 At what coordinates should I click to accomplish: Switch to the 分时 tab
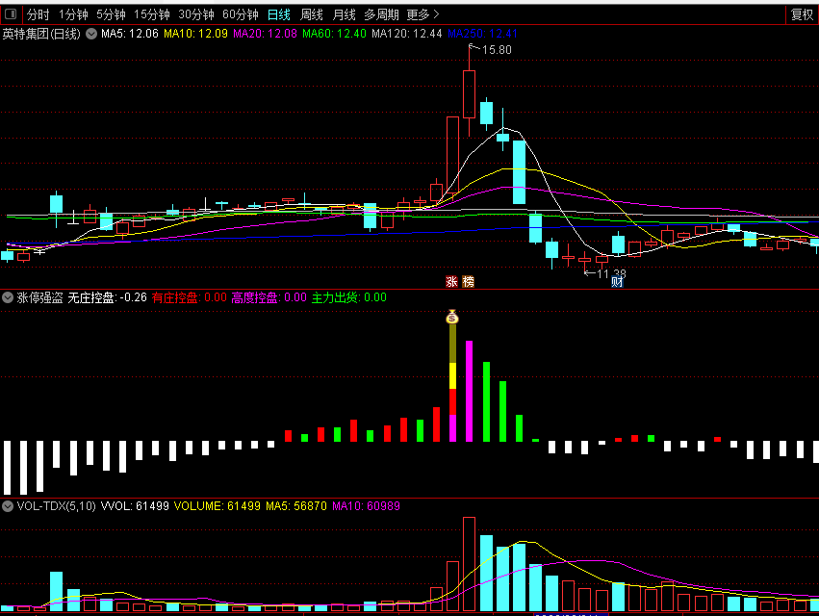click(x=38, y=14)
